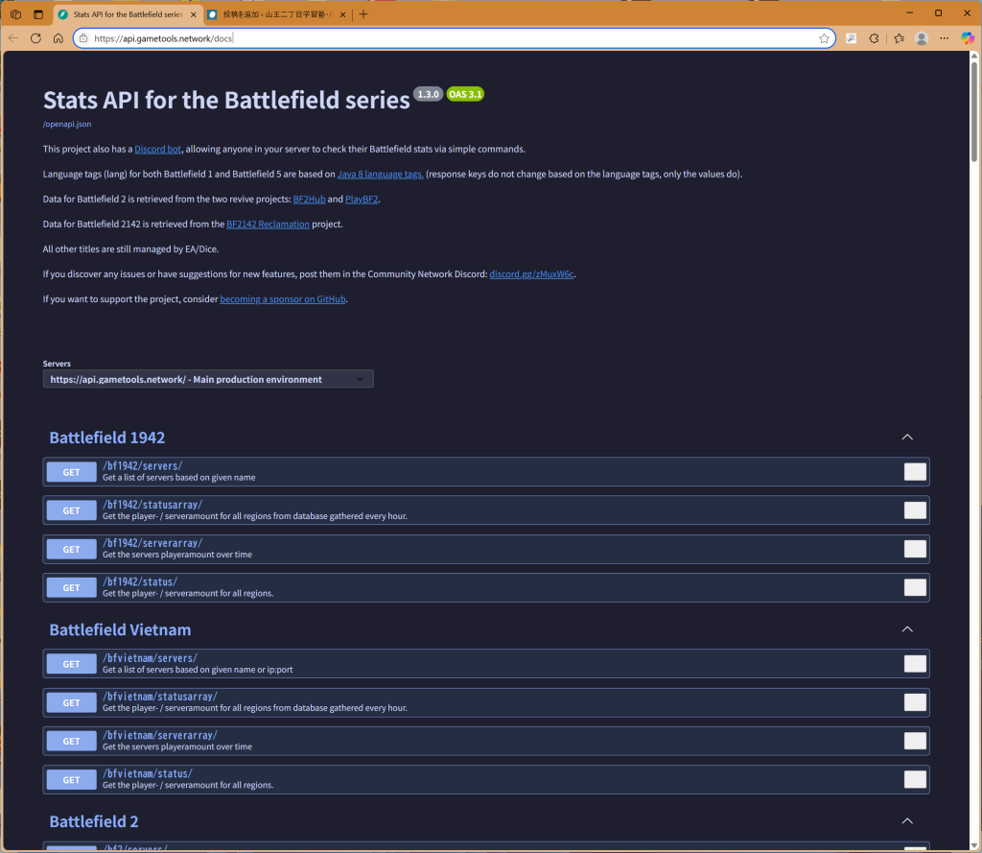This screenshot has width=982, height=853.
Task: Expand the /bf1942/serverarray/ endpoint arrow box
Action: 915,549
